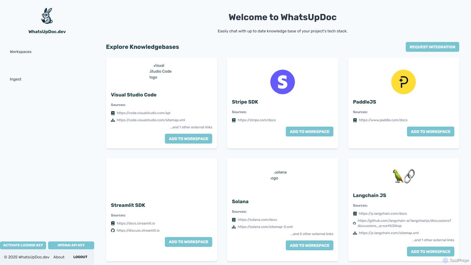Open https://solana.com/docs source link
This screenshot has width=471, height=265.
257,220
